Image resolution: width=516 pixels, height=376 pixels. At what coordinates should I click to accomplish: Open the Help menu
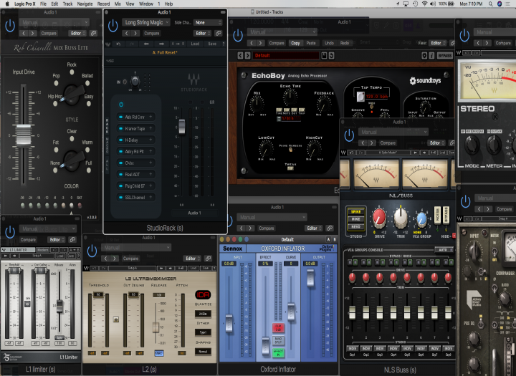coord(168,4)
